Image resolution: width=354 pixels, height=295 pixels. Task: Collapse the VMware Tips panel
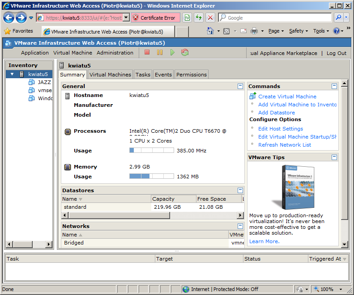pyautogui.click(x=334, y=157)
